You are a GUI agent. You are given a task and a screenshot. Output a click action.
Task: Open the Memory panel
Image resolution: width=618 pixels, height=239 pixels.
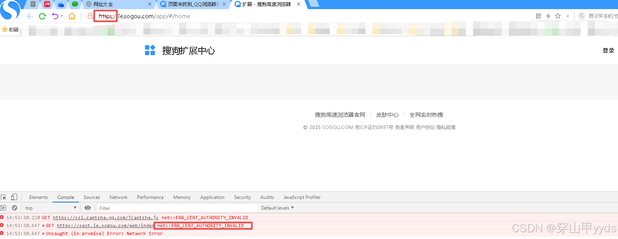[x=182, y=197]
